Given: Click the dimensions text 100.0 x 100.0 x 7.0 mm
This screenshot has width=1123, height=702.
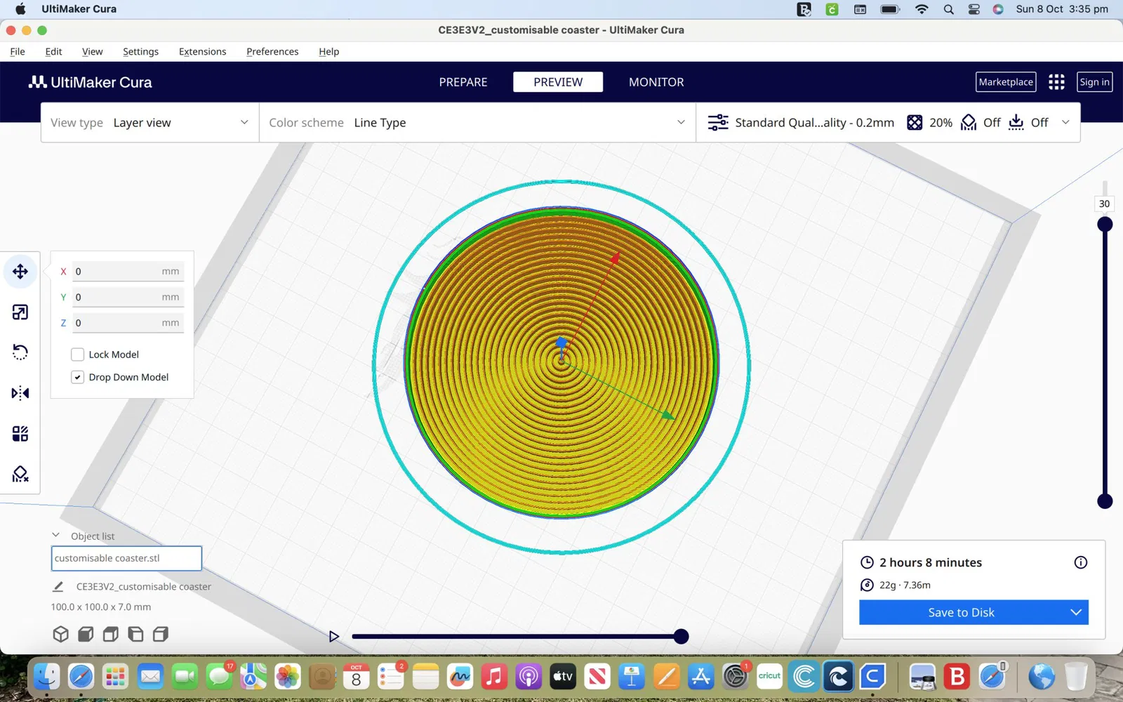Looking at the screenshot, I should click(x=100, y=607).
